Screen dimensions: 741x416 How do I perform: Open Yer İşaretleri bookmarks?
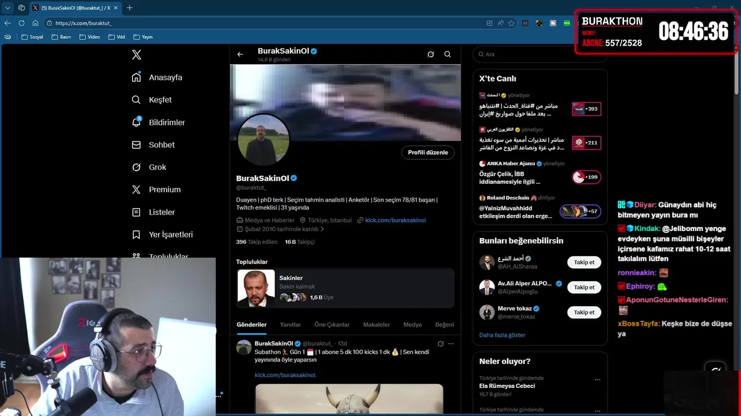162,235
